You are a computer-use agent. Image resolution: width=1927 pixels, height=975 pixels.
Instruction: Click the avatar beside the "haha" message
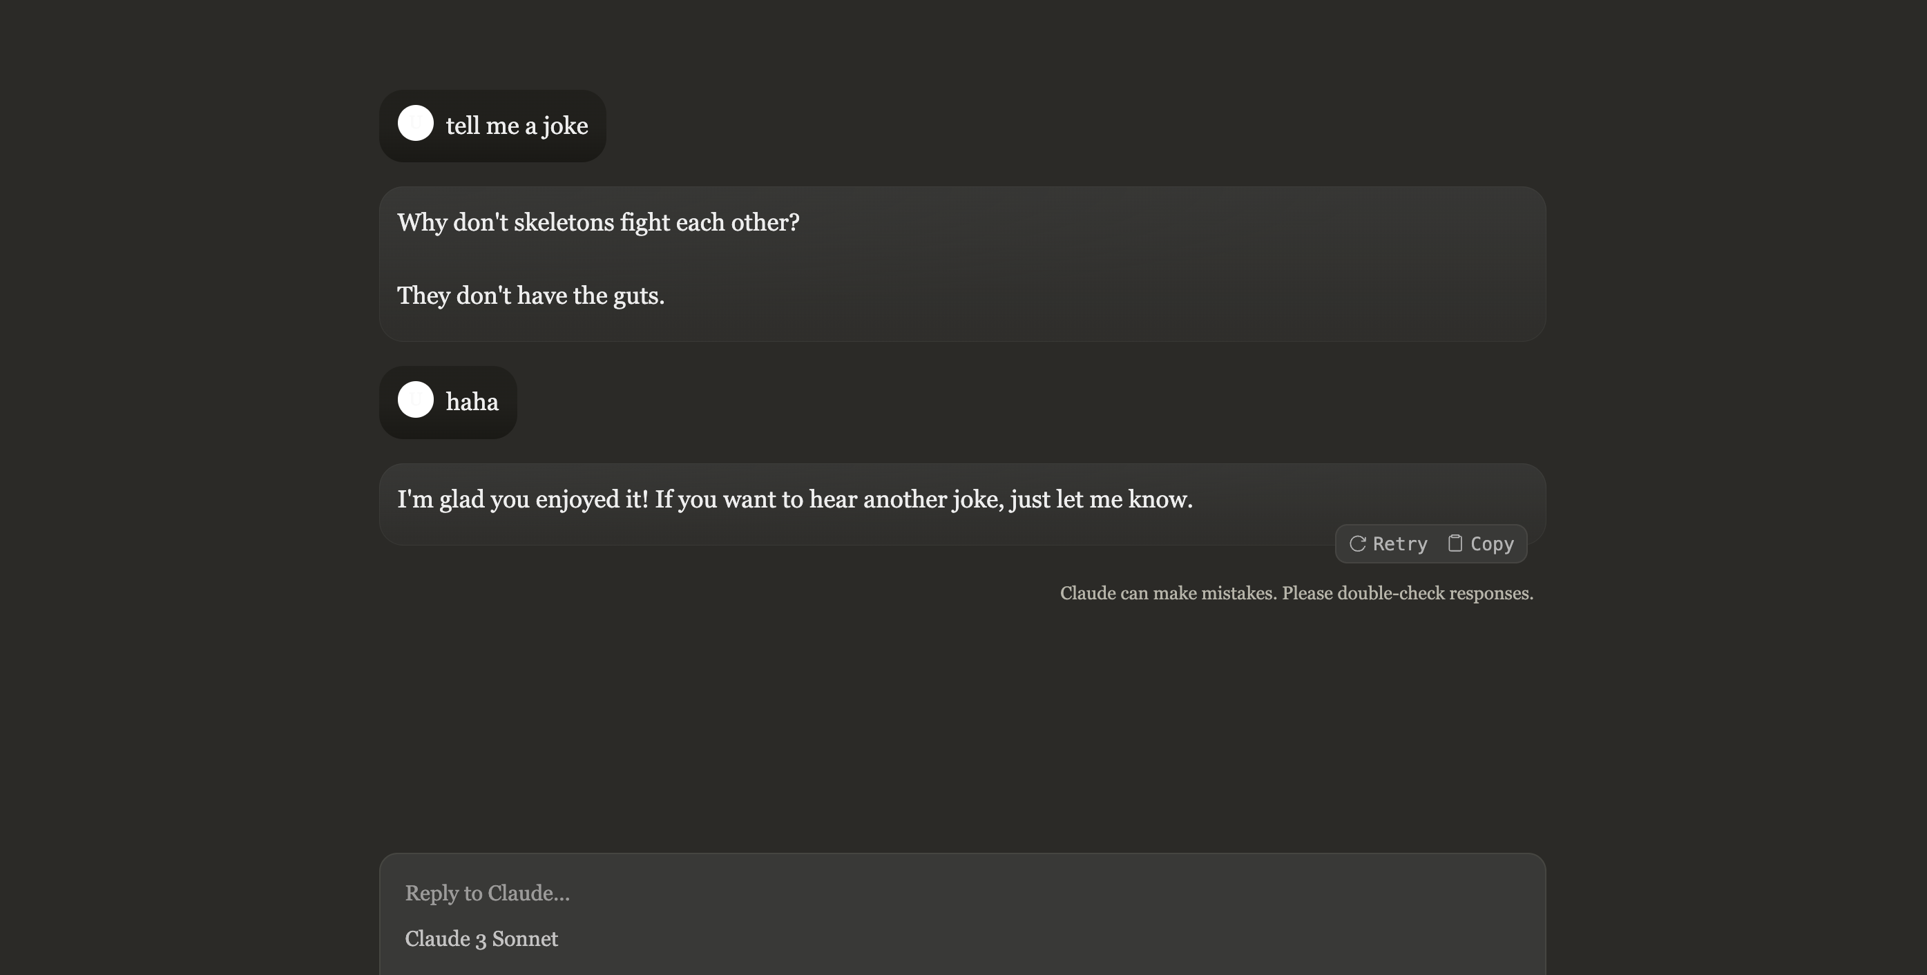[x=415, y=399]
